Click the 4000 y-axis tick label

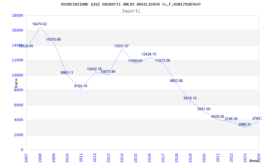[x=19, y=120]
